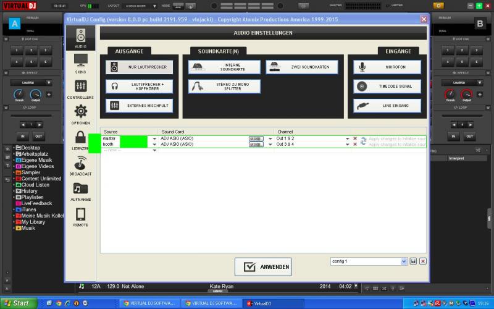Open the Remote section
Screen dimensions: 494x309
(81, 217)
